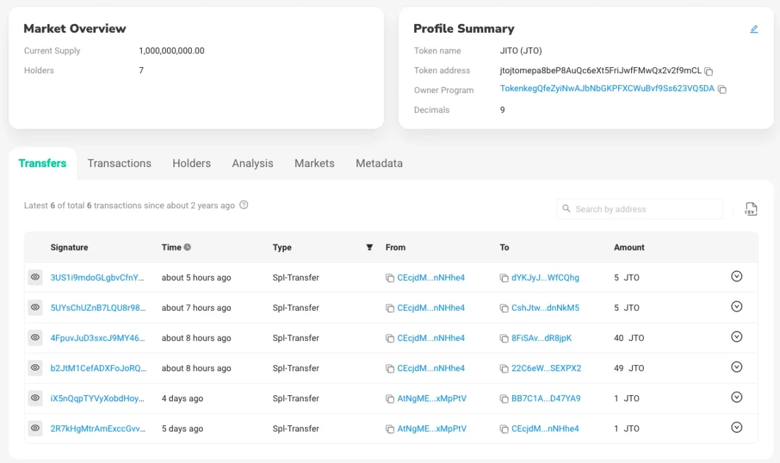Open the Metadata tab
Viewport: 780px width, 463px height.
(379, 164)
